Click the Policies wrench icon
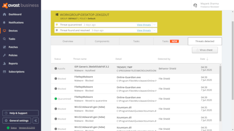This screenshot has height=131, width=234. [4, 55]
